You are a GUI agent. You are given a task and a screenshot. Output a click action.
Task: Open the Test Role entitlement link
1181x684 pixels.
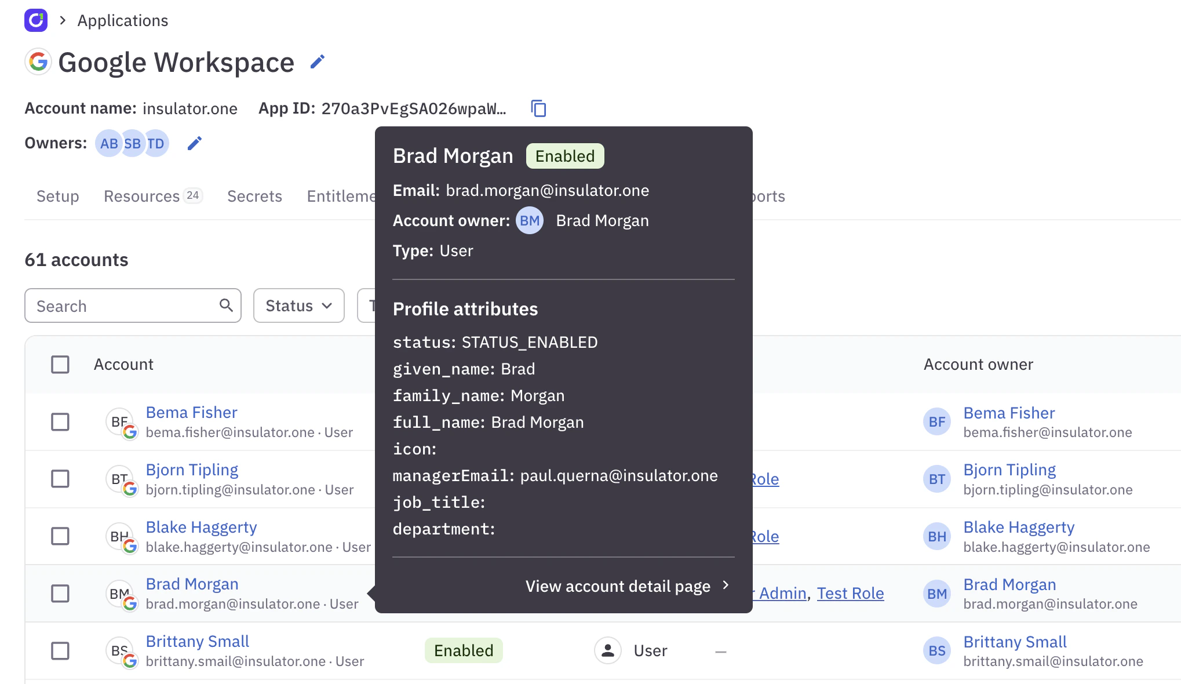(850, 593)
